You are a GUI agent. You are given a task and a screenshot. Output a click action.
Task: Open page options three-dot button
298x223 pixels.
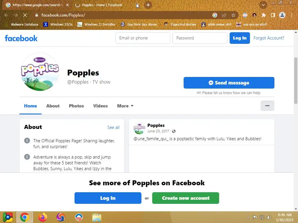[x=267, y=106]
